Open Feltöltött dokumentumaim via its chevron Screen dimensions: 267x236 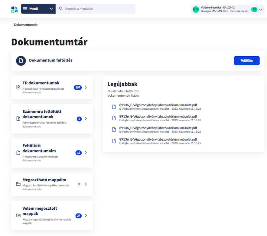86,153
